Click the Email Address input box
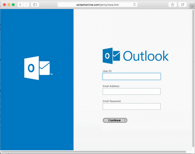 coord(132,91)
